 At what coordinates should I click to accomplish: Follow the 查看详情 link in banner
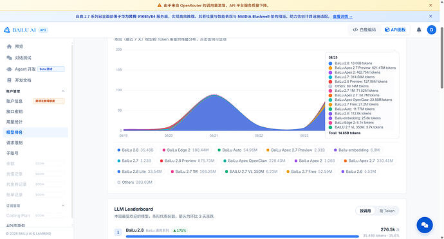pyautogui.click(x=342, y=17)
